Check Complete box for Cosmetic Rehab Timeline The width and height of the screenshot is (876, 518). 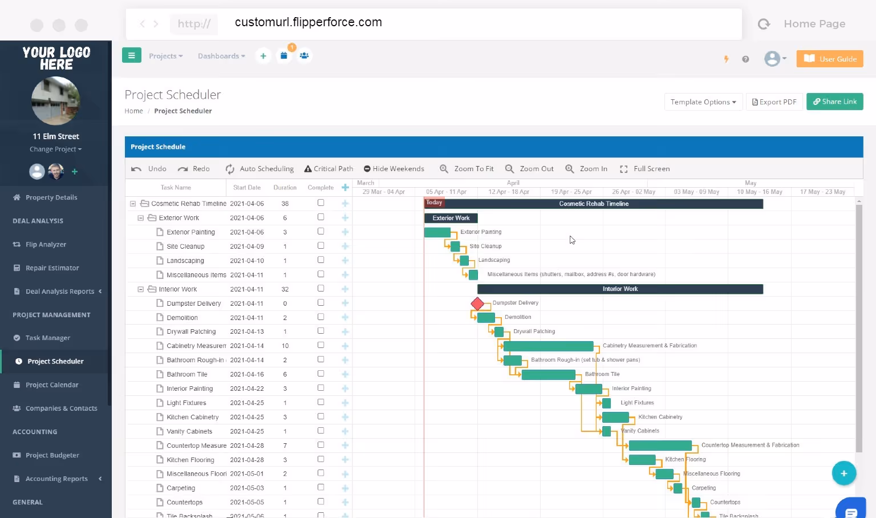(x=321, y=203)
